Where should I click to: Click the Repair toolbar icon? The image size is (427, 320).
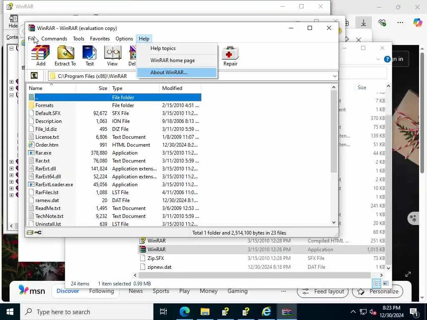tap(230, 55)
